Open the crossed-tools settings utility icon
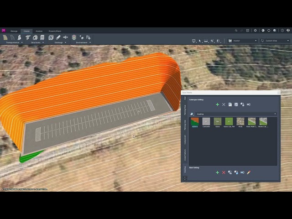 (212, 41)
